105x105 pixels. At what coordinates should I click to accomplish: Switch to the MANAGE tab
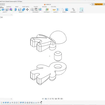point(44,7)
